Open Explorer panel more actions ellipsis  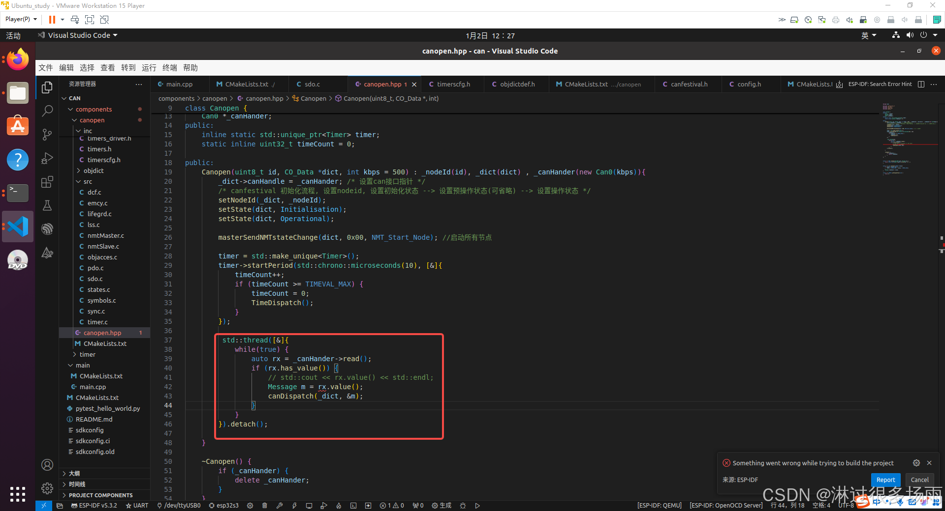[139, 84]
